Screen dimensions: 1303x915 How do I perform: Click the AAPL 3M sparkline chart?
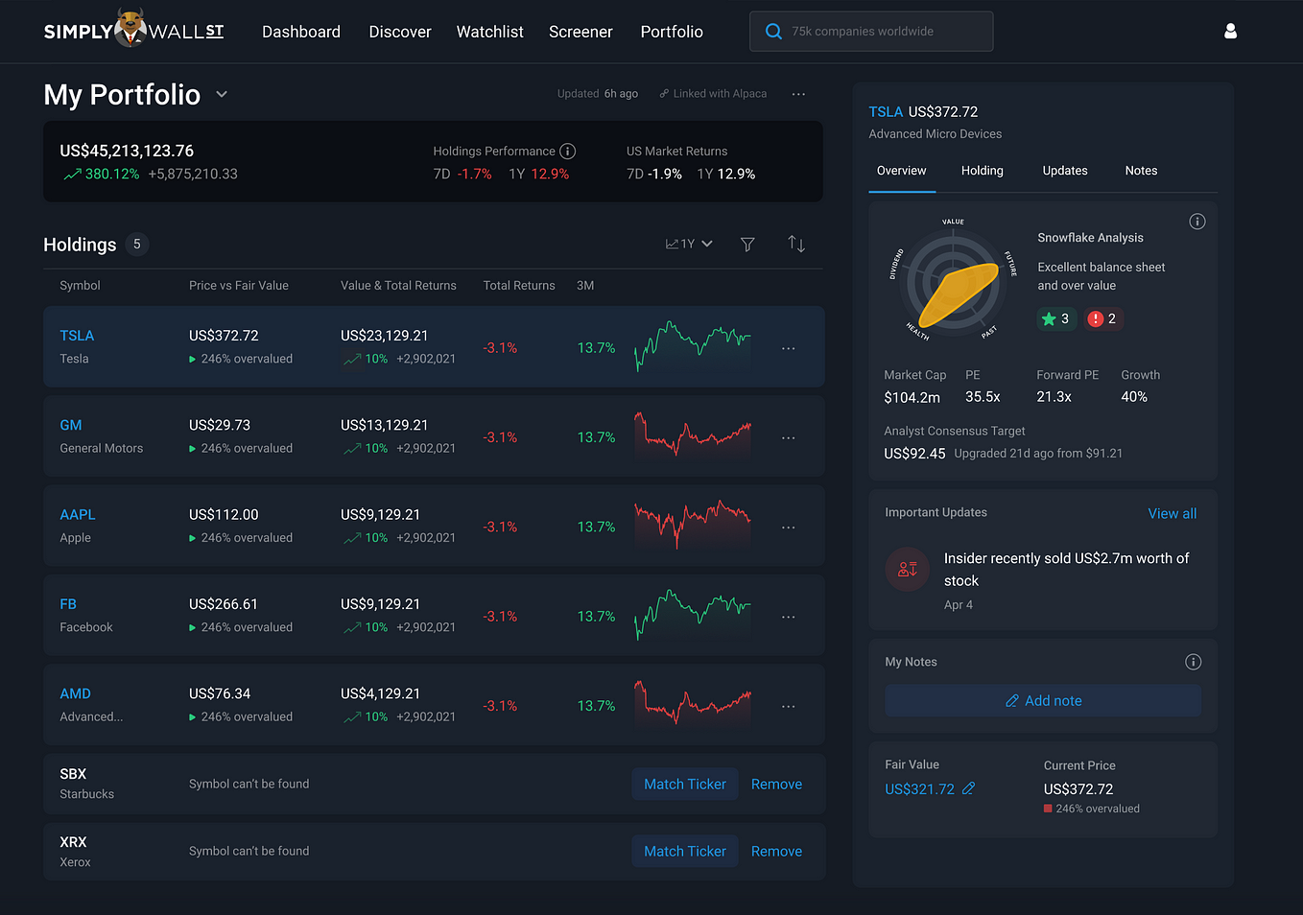click(x=693, y=526)
